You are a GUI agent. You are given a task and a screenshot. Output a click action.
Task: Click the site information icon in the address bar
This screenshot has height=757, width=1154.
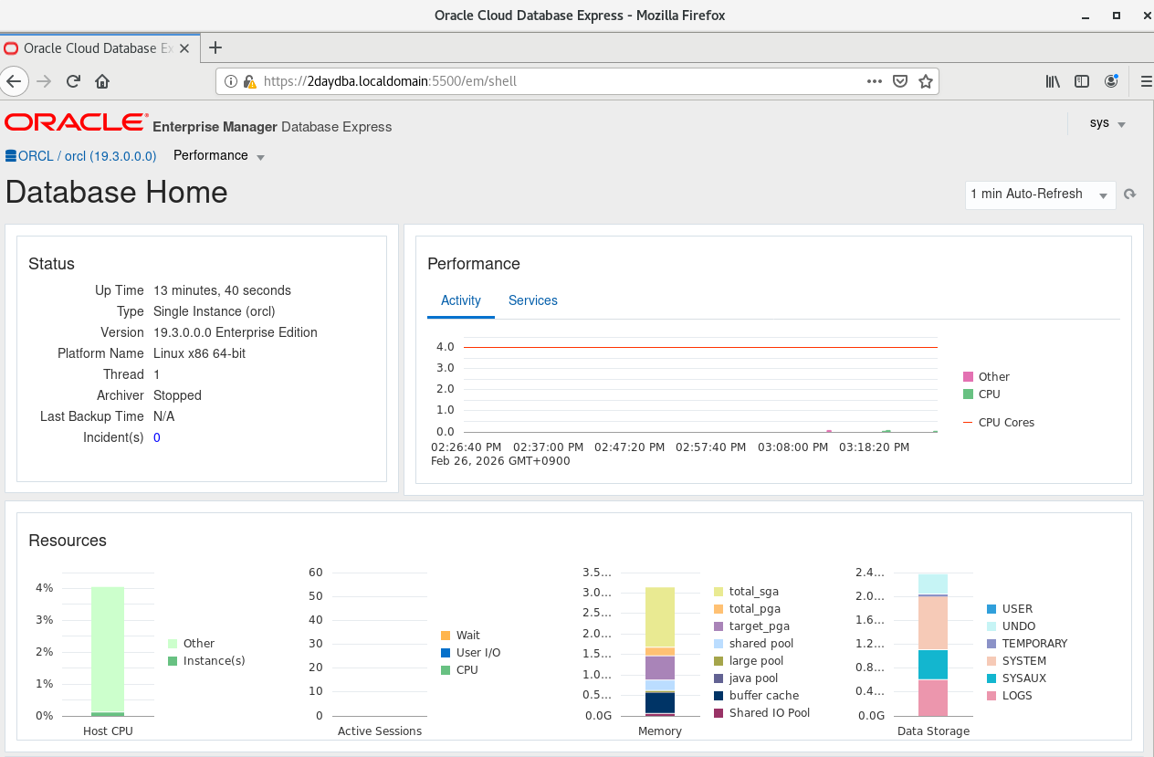(x=231, y=81)
